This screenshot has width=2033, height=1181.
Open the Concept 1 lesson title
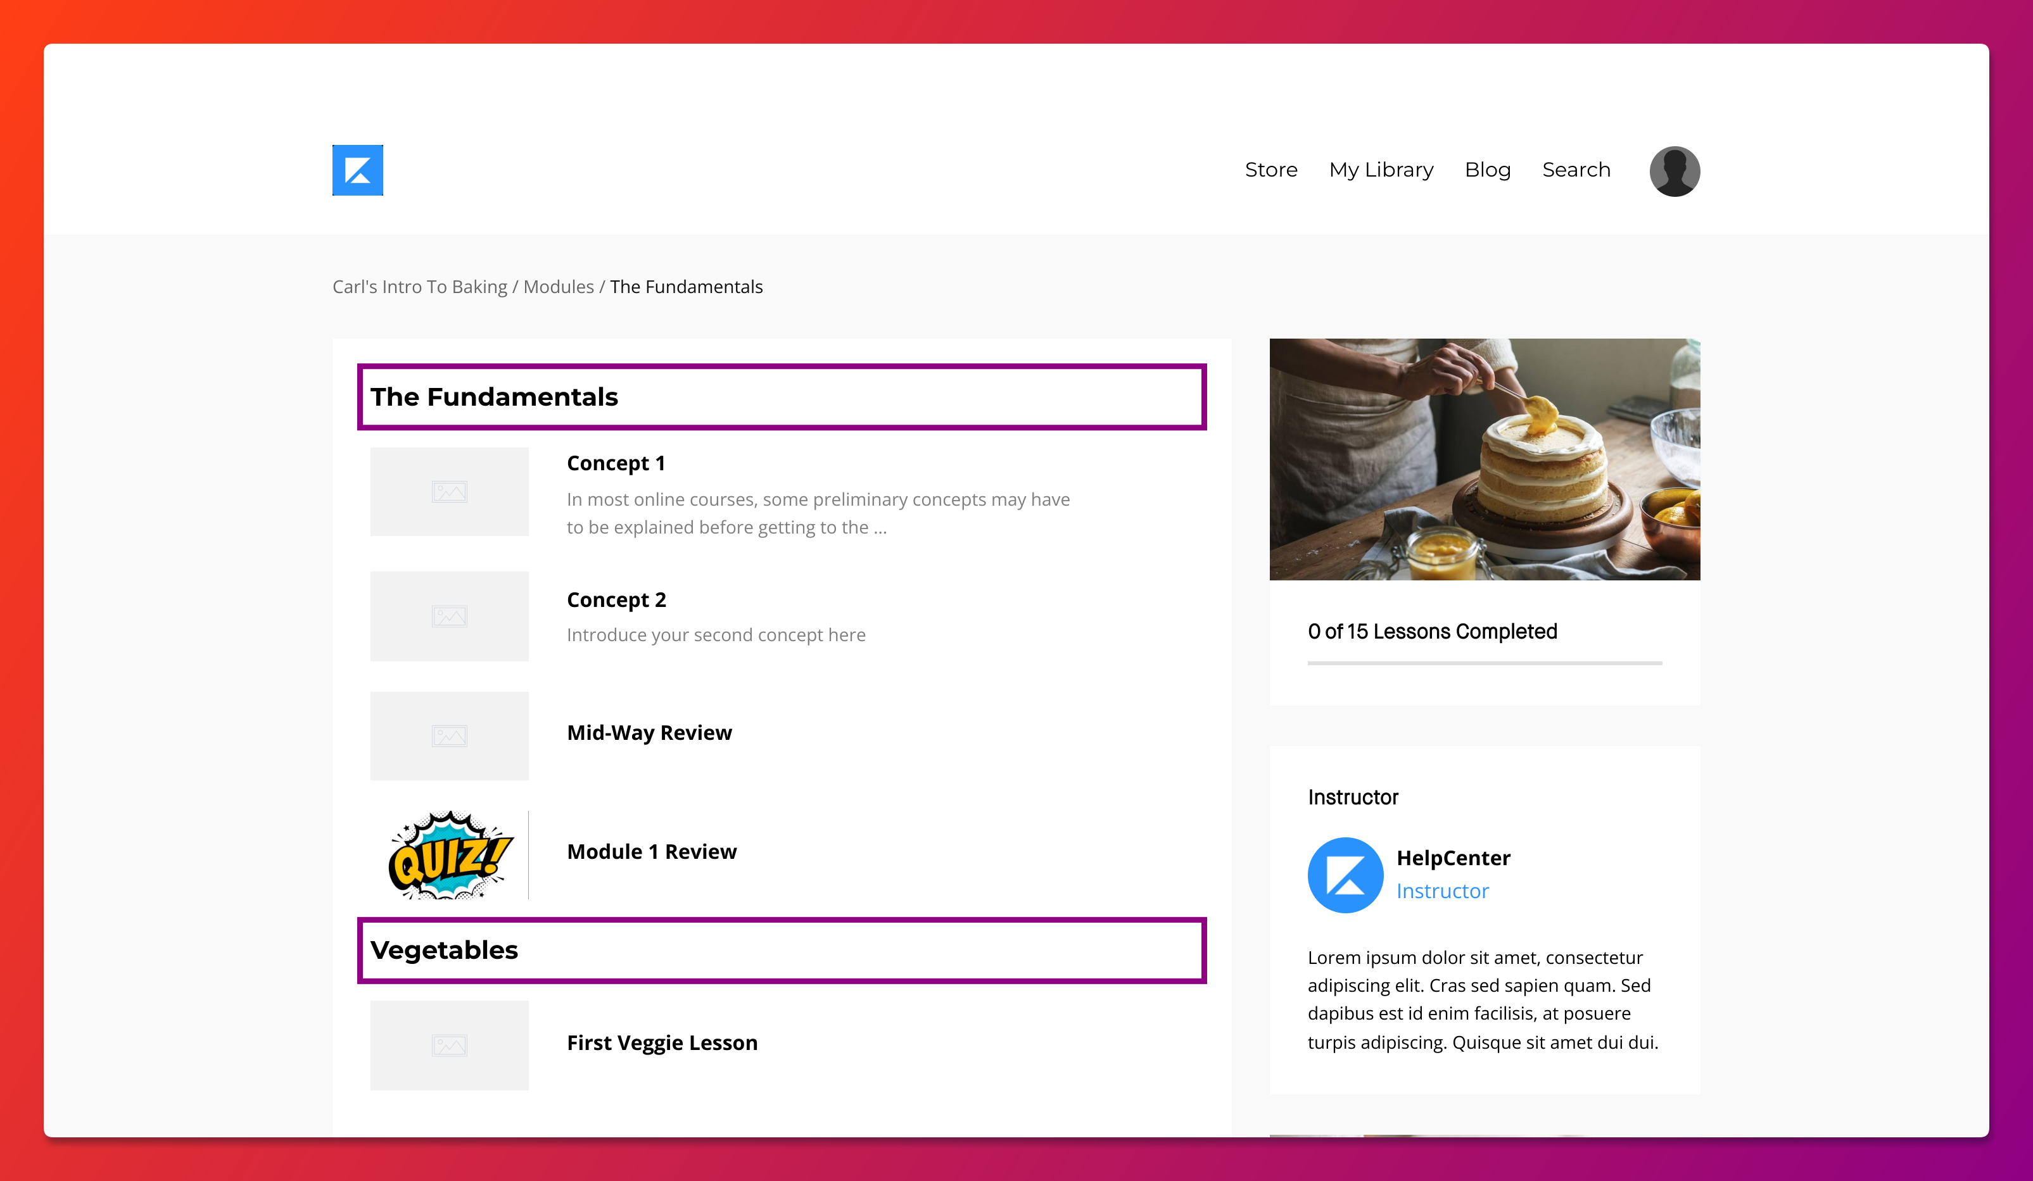616,463
